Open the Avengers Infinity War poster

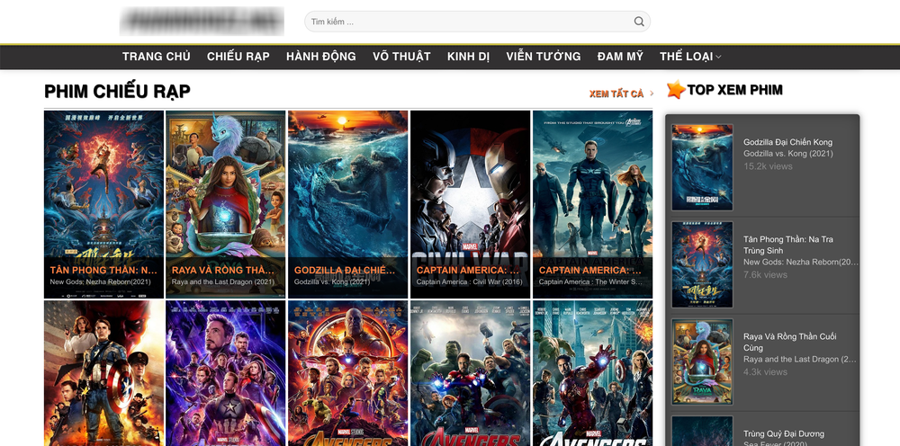347,373
